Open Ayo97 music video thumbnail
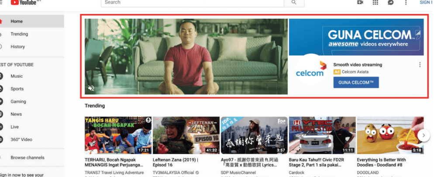This screenshot has width=434, height=177. pos(255,135)
